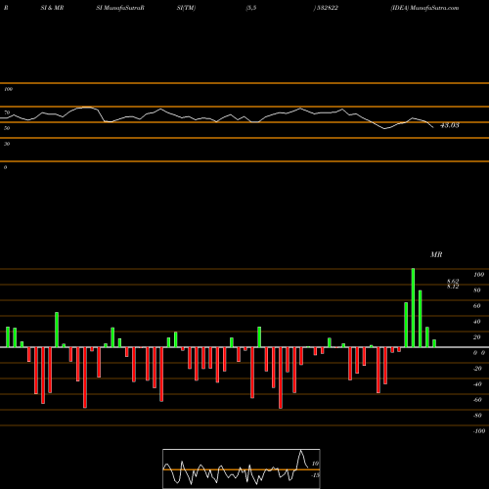Click the tallest green bar in MR histogram
This screenshot has height=489, width=489.
(413, 308)
